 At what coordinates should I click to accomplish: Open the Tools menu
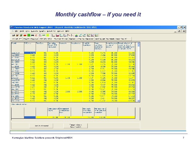(x=22, y=31)
